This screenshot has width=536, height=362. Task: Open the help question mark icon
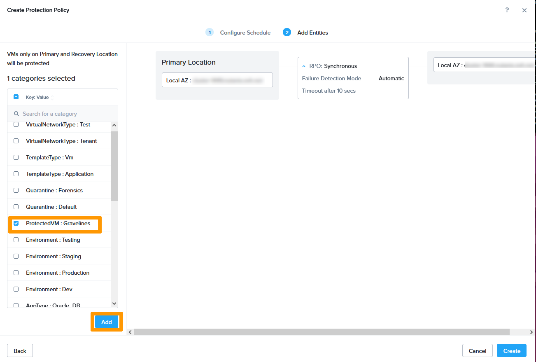tap(507, 10)
